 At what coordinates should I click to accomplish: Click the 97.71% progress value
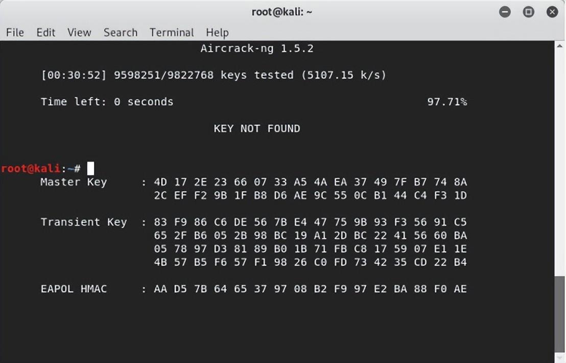(x=447, y=102)
